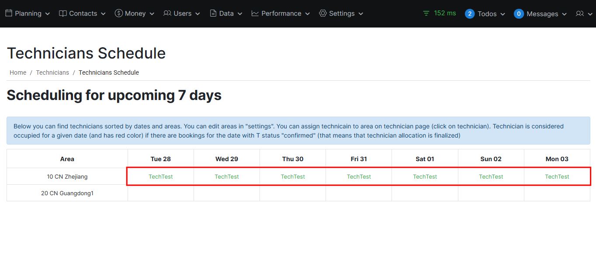Click the chart icon beside Performance
Screen dimensions: 596x276
click(255, 14)
